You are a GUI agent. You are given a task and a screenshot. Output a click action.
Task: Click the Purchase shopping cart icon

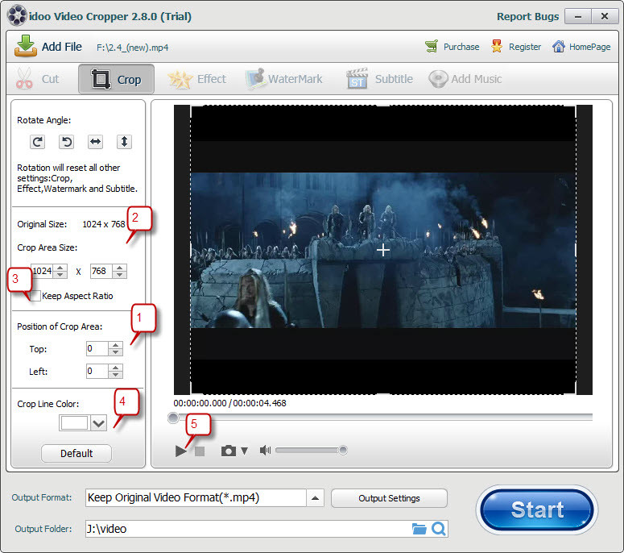pos(432,47)
